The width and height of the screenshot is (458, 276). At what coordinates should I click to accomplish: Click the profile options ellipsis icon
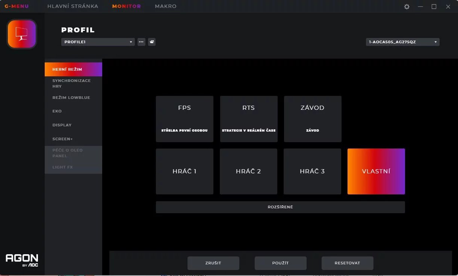[141, 42]
